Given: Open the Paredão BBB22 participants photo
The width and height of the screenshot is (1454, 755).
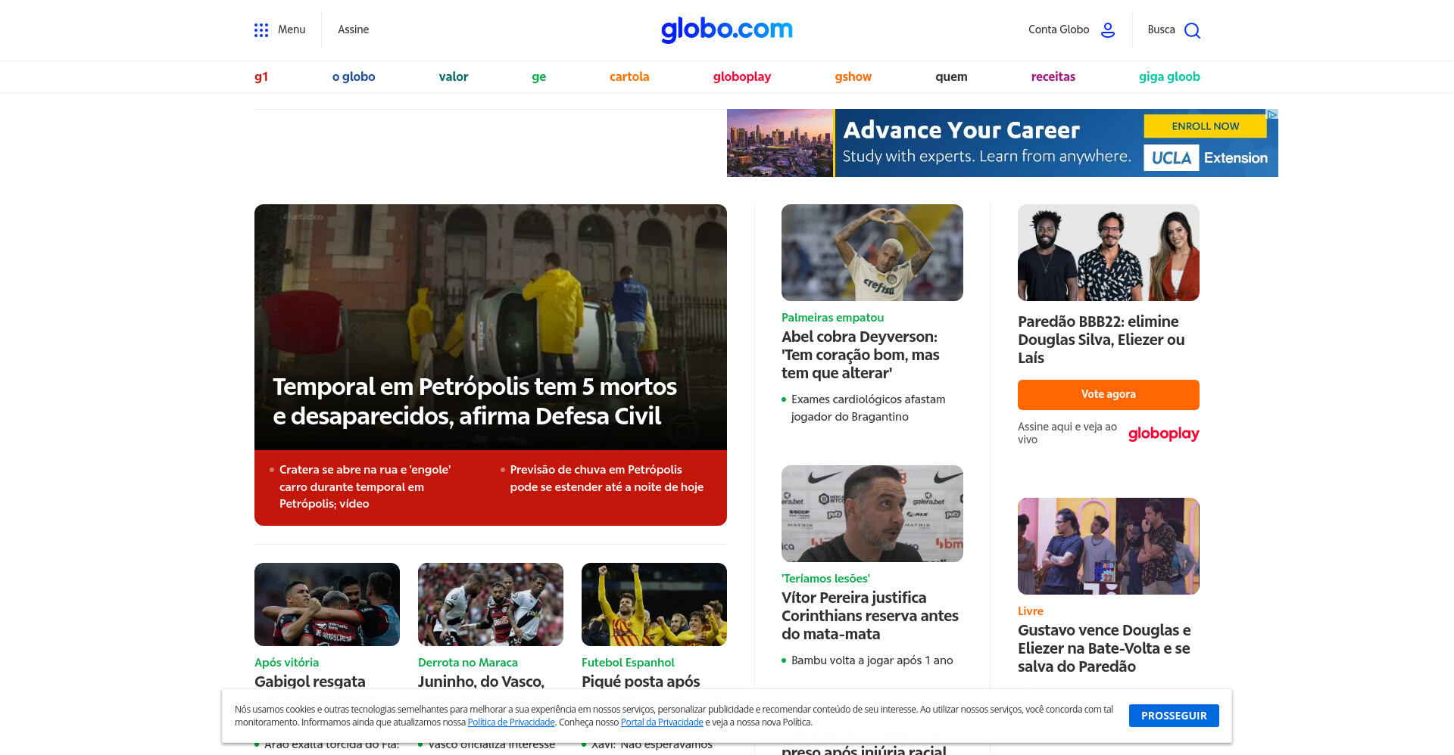Looking at the screenshot, I should (x=1109, y=253).
